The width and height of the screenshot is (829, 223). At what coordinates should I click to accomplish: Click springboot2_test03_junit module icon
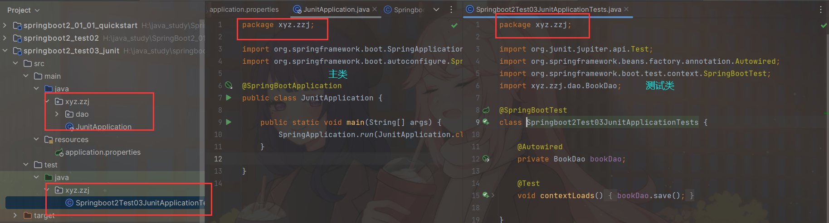[x=17, y=51]
